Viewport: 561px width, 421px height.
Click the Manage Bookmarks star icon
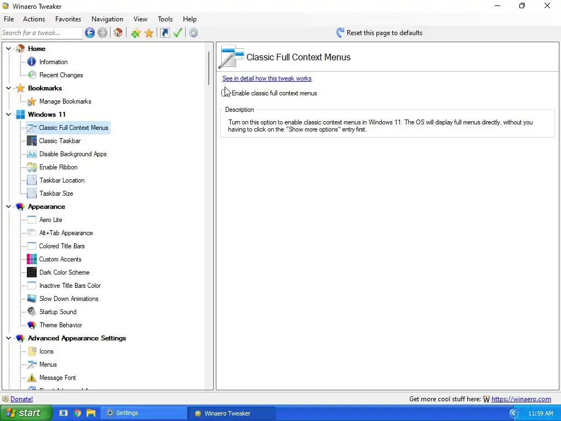pyautogui.click(x=32, y=101)
